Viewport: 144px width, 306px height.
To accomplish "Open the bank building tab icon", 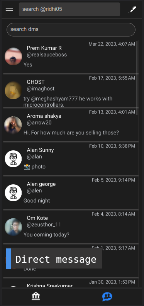I will tap(36, 296).
